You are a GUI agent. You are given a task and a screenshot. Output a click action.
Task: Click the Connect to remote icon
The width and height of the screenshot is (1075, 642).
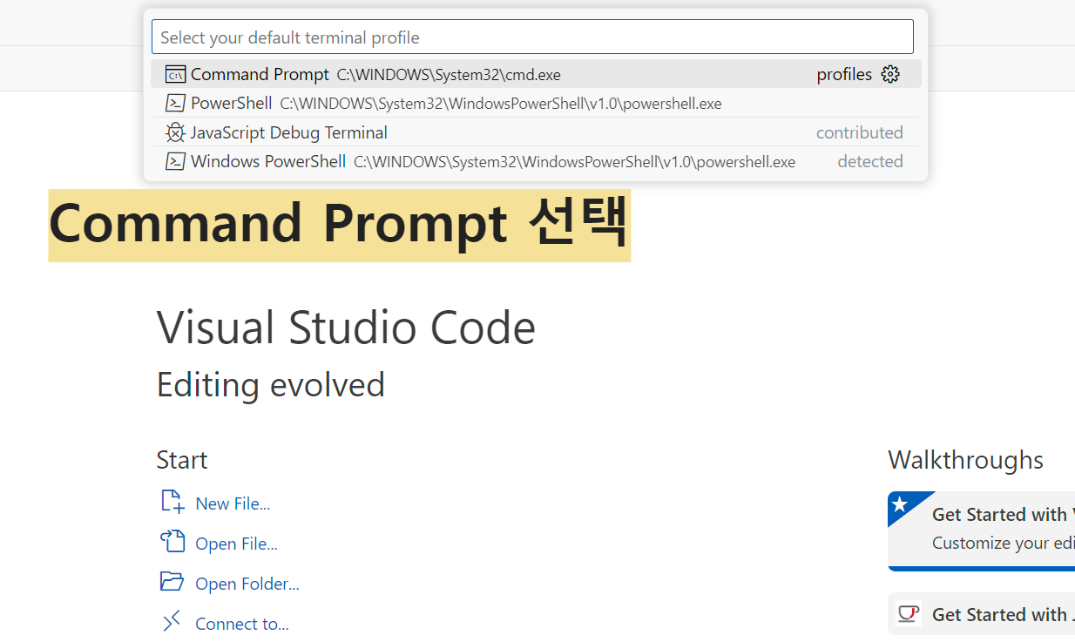click(x=172, y=621)
